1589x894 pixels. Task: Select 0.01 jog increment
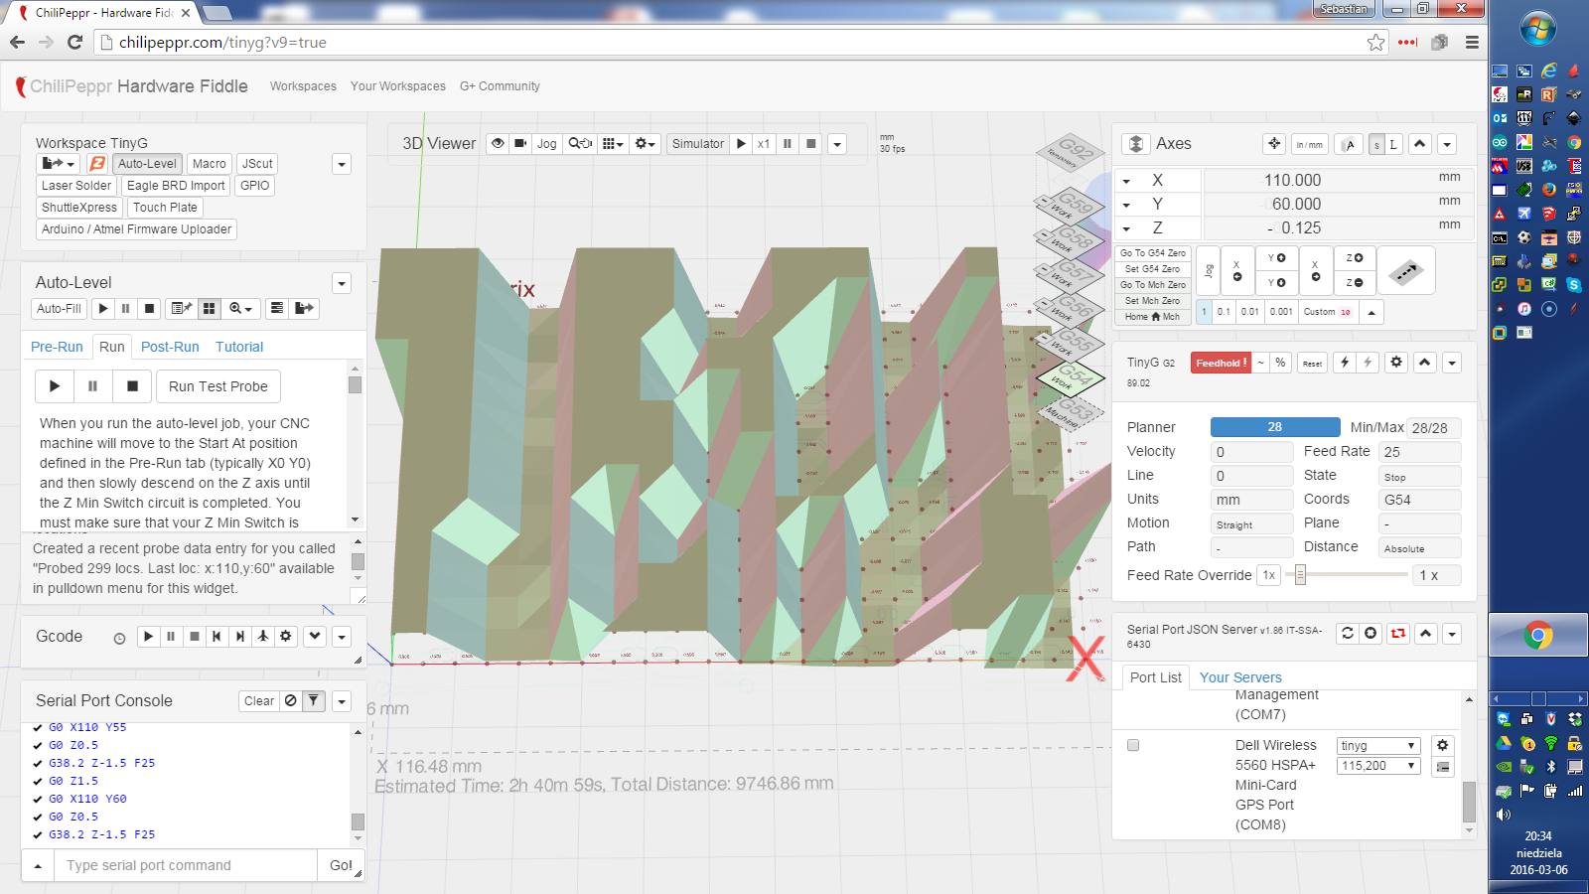pyautogui.click(x=1249, y=312)
